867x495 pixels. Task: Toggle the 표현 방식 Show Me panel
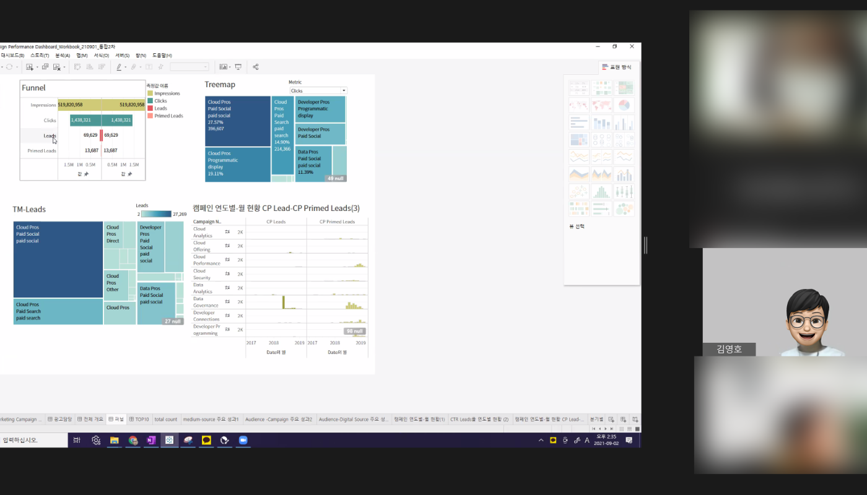point(616,67)
